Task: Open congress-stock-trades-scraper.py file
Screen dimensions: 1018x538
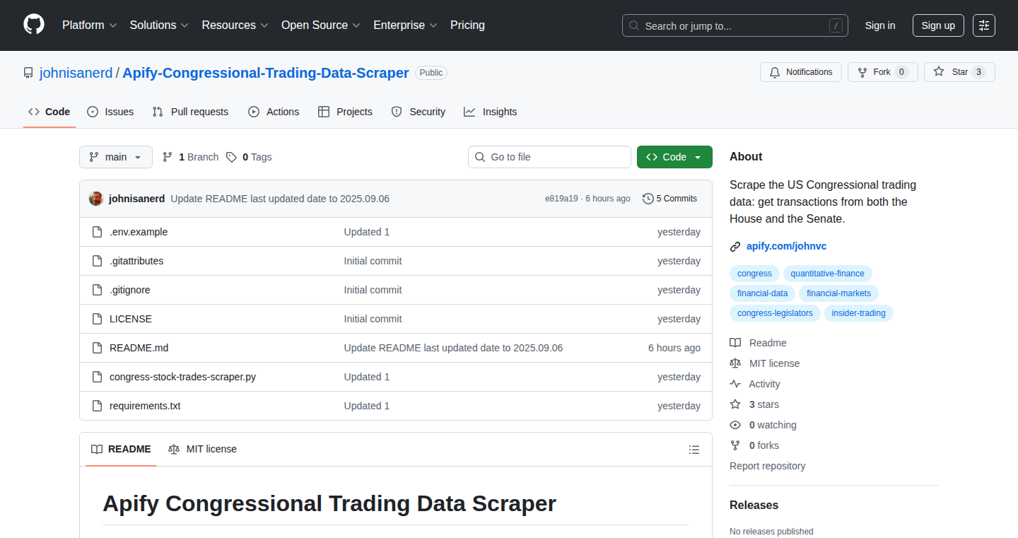Action: pos(182,377)
